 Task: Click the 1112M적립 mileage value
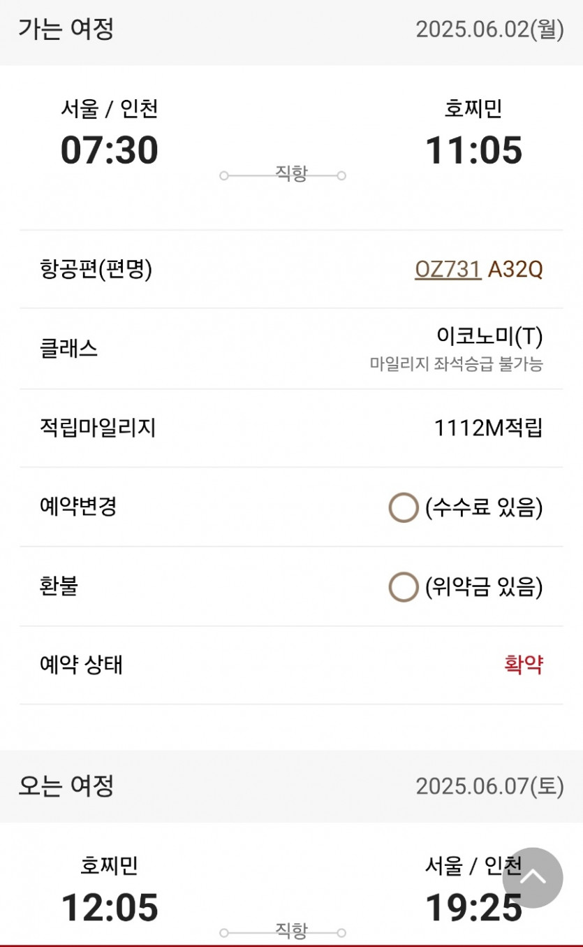pyautogui.click(x=488, y=428)
